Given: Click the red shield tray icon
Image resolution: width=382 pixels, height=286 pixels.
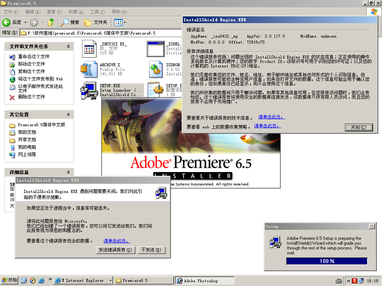Looking at the screenshot, I should pos(355,281).
